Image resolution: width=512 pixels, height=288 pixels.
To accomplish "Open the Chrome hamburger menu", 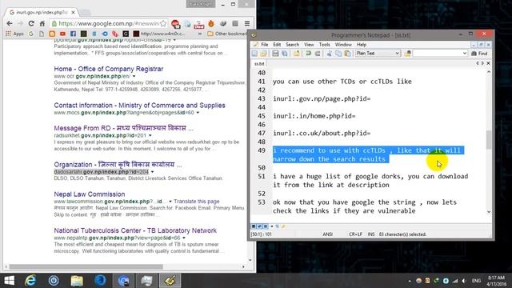I will click(x=247, y=23).
